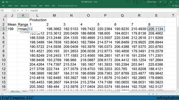179x100 pixels.
Task: Click the zoom slider
Action: 166,94
